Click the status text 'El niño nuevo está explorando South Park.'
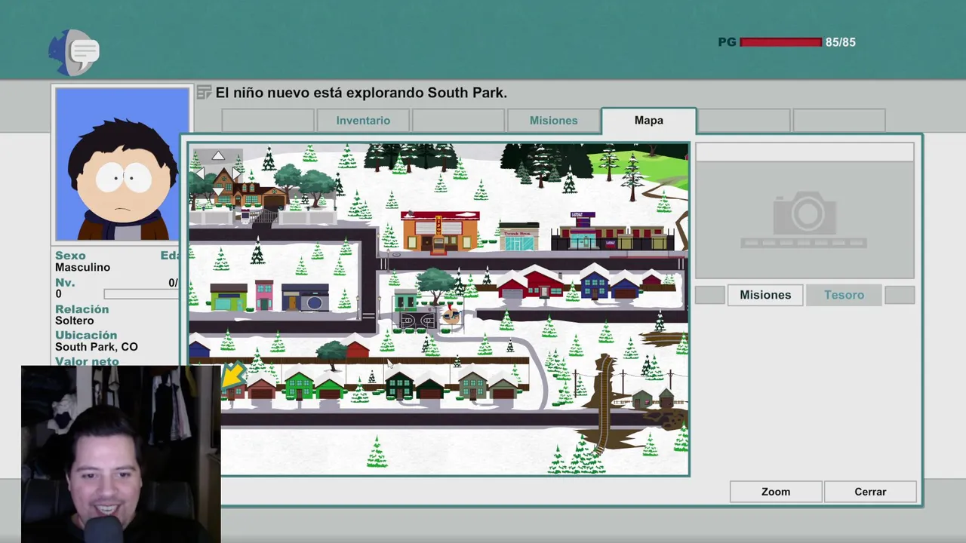966x543 pixels. pyautogui.click(x=361, y=93)
